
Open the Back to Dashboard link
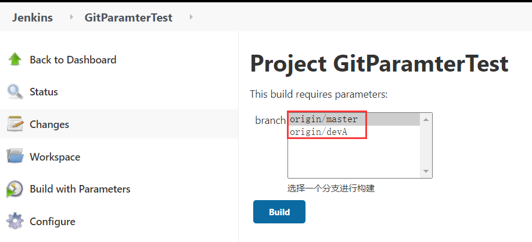(x=73, y=59)
